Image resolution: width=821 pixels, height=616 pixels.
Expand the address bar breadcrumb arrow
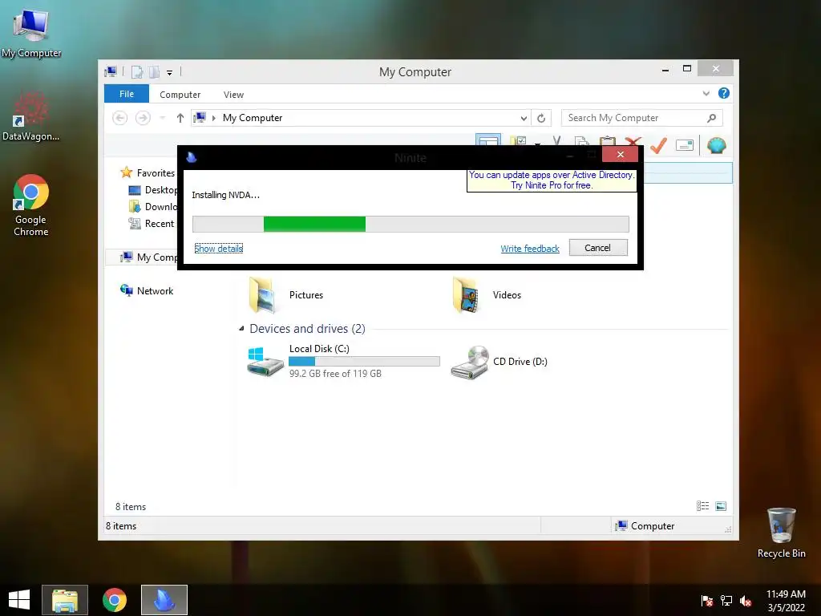tap(213, 118)
